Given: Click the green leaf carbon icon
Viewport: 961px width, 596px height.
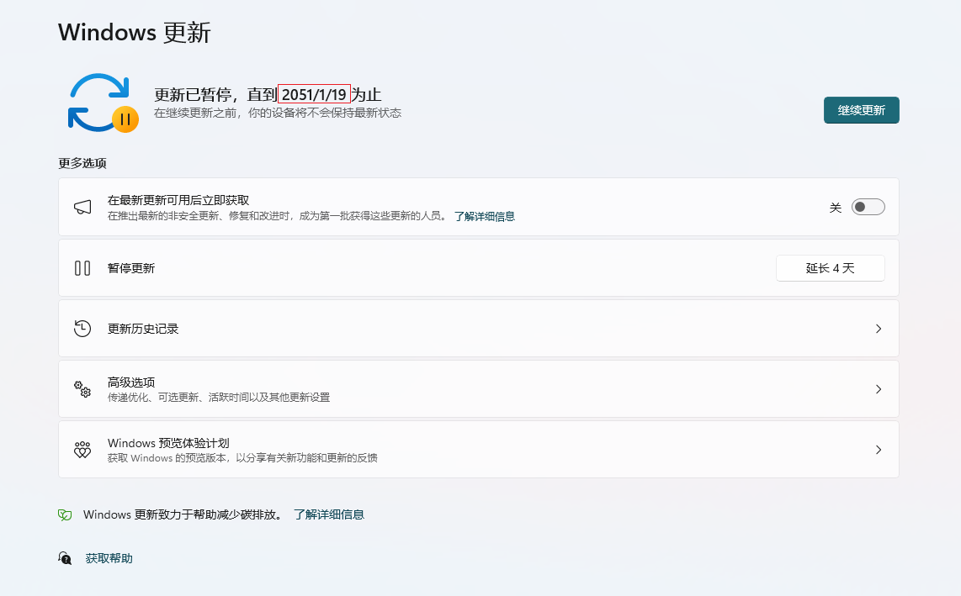Looking at the screenshot, I should click(65, 514).
